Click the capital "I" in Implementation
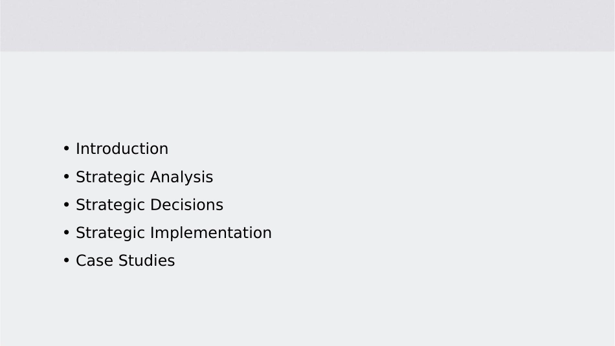The width and height of the screenshot is (615, 346). pos(152,233)
